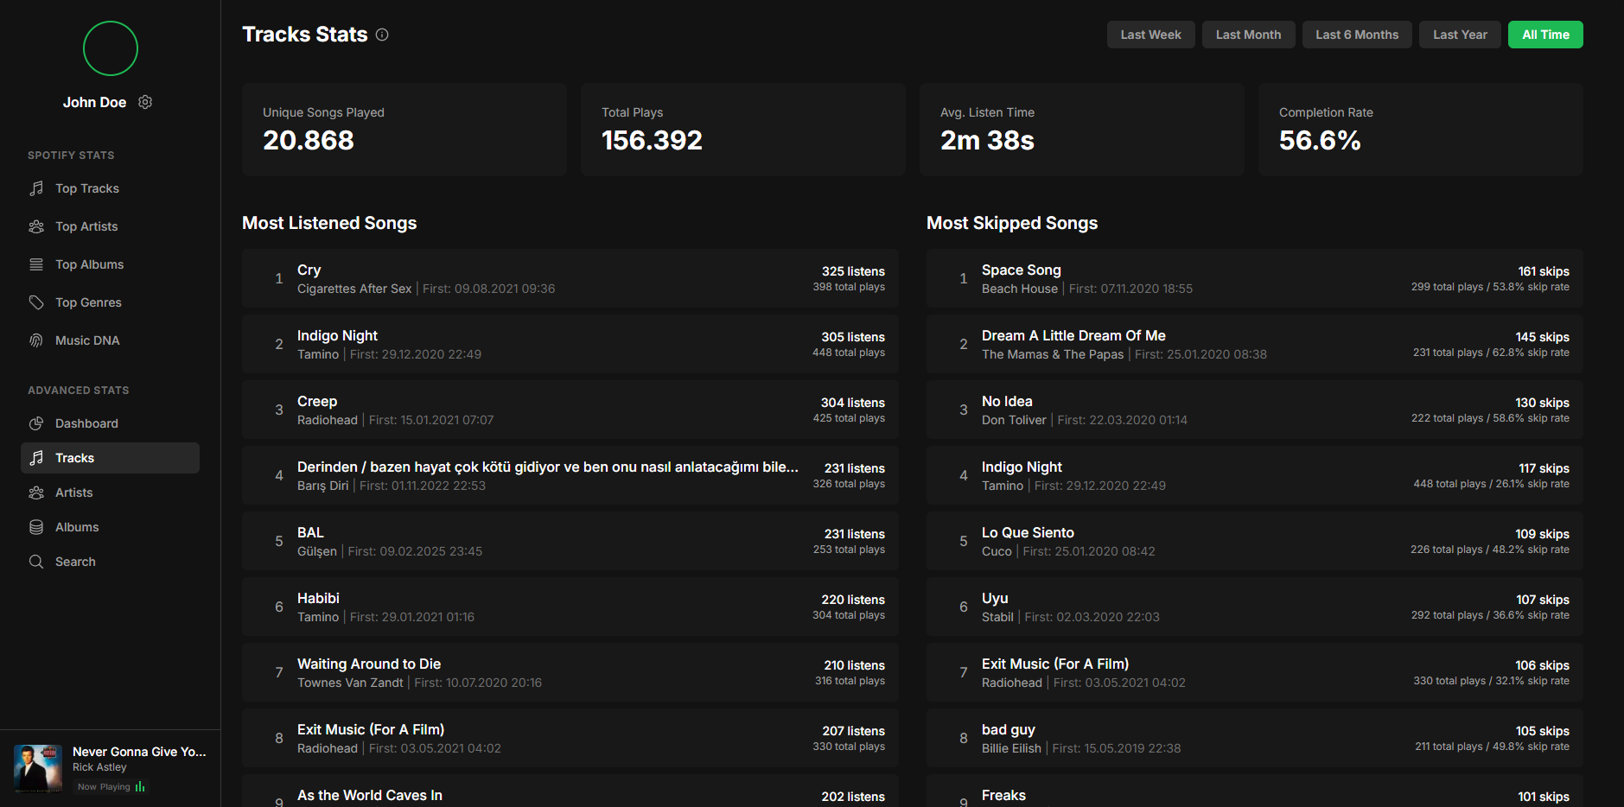Open the Albums database icon
The width and height of the screenshot is (1624, 807).
pyautogui.click(x=36, y=527)
